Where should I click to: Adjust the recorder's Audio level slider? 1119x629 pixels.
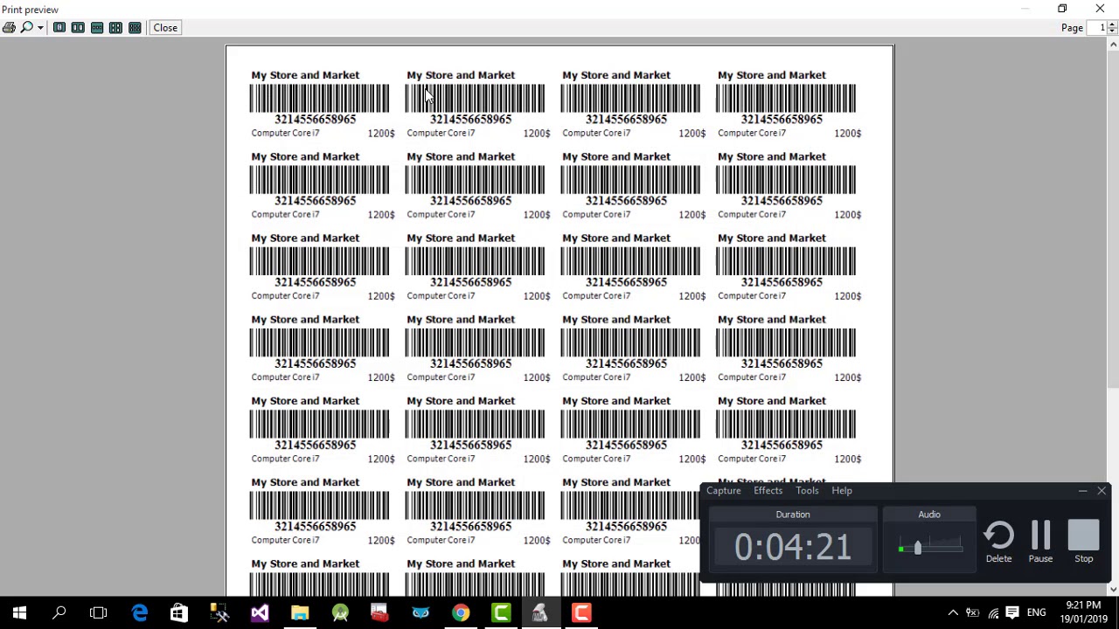pyautogui.click(x=917, y=548)
